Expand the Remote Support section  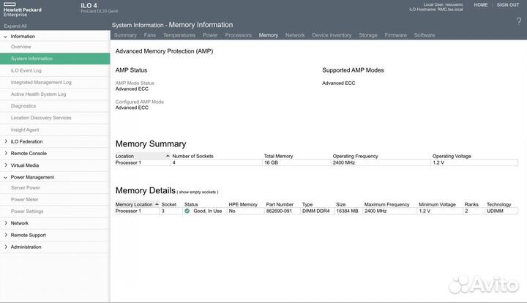click(5, 235)
